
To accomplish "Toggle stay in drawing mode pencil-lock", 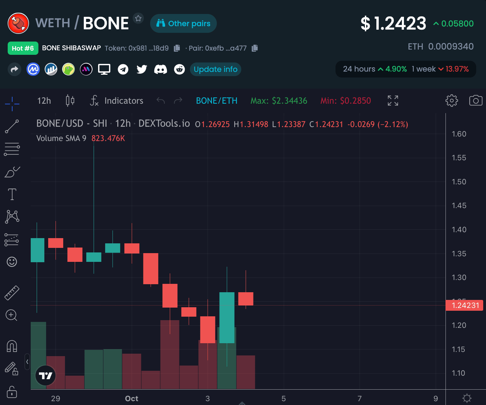I will tap(12, 369).
